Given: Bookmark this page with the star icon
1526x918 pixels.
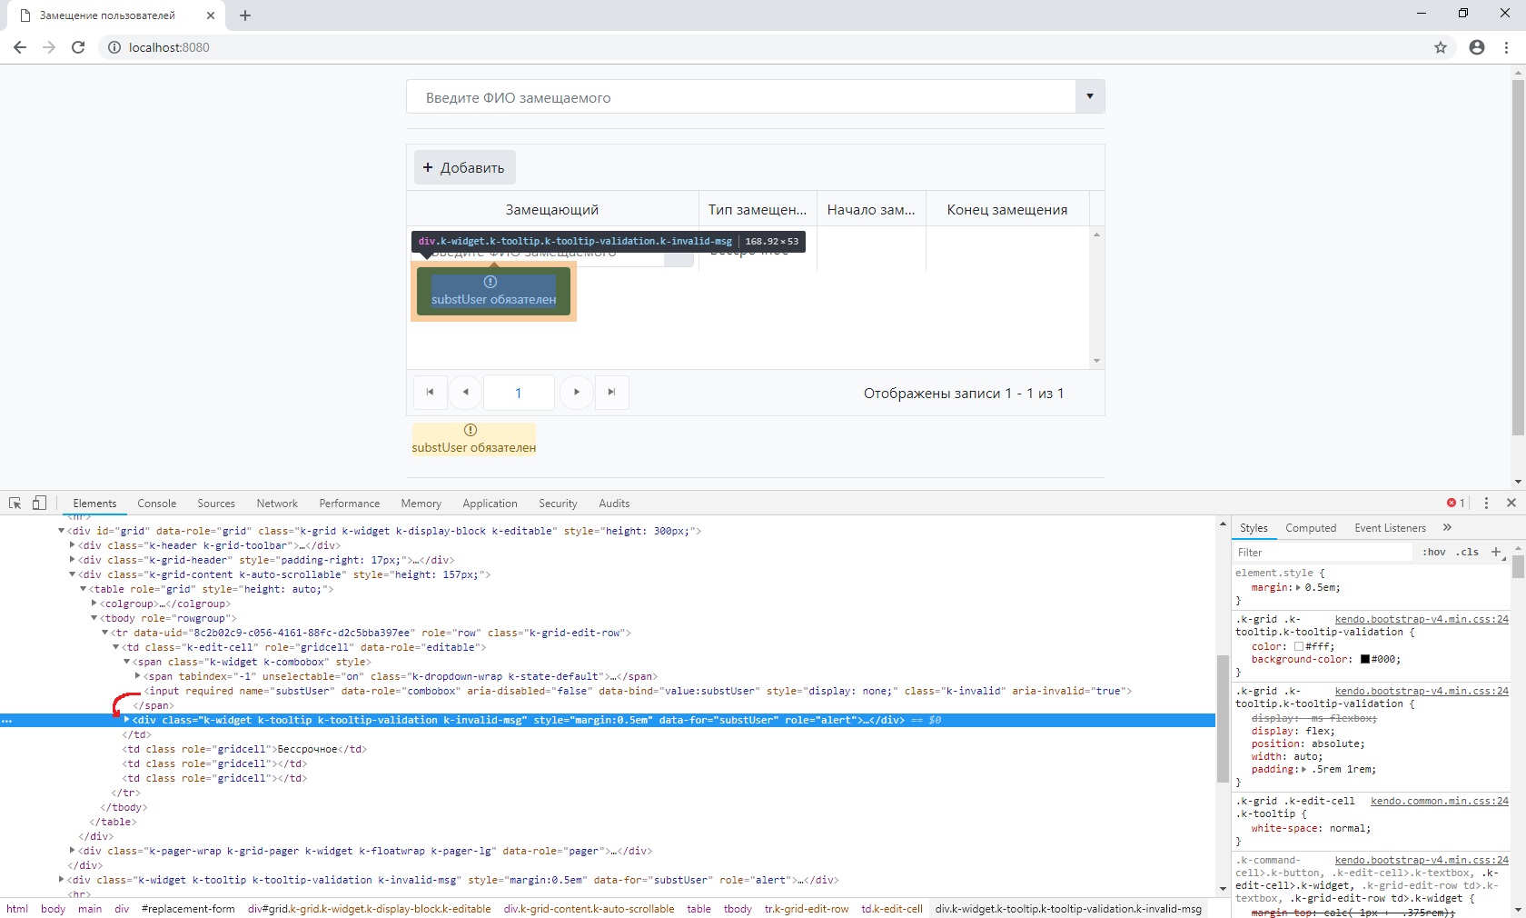Looking at the screenshot, I should pyautogui.click(x=1441, y=47).
